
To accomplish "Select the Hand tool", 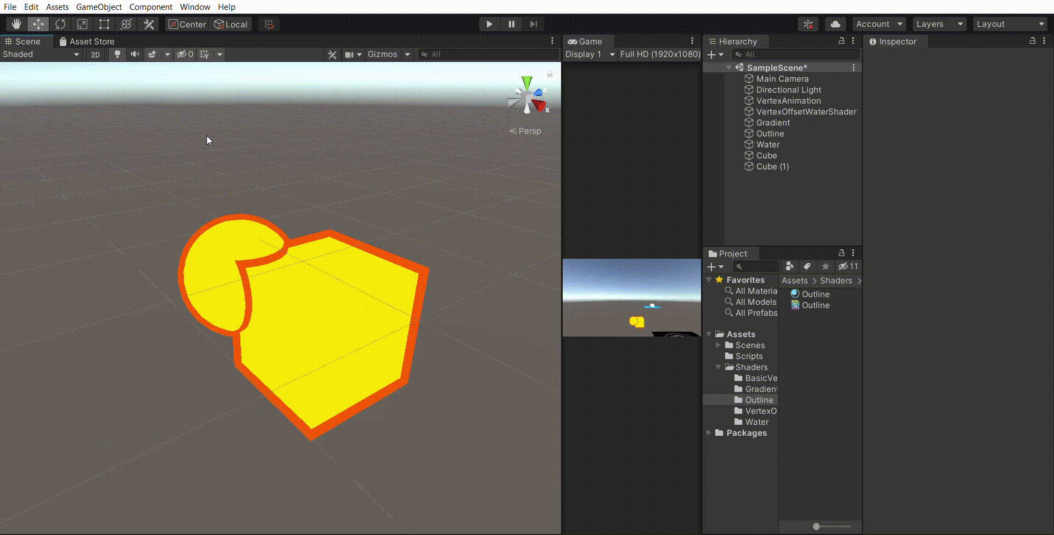I will pyautogui.click(x=16, y=24).
